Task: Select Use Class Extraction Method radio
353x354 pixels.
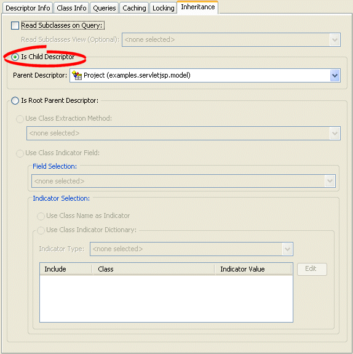Action: (20, 119)
